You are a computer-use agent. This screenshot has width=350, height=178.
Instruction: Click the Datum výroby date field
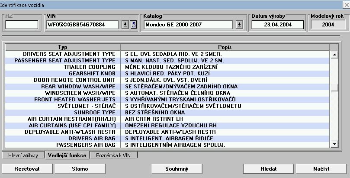(278, 25)
